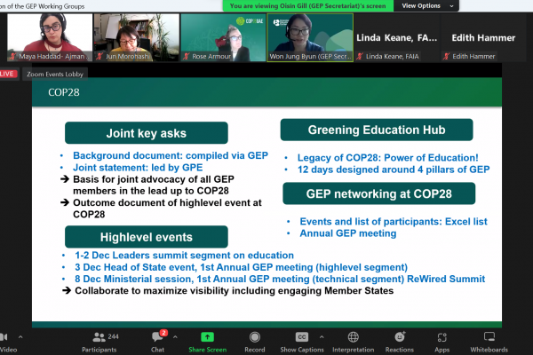This screenshot has height=355, width=533.
Task: Expand the View Options dropdown
Action: [425, 5]
